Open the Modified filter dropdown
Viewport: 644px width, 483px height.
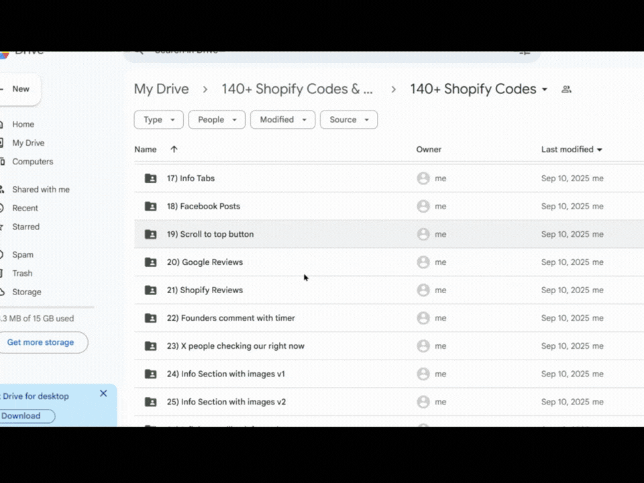tap(282, 119)
